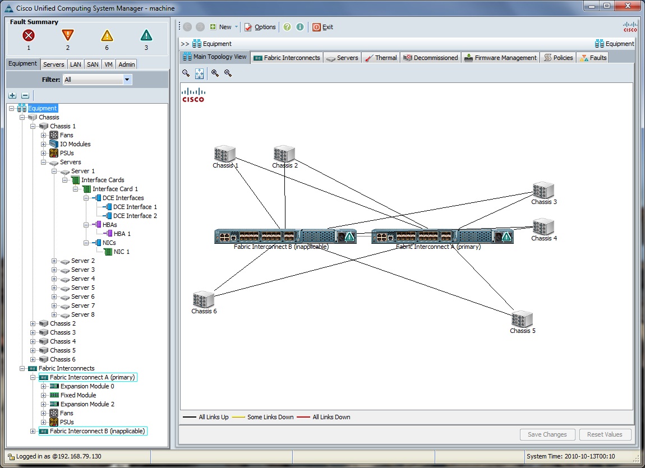This screenshot has height=468, width=645.
Task: Open the New dropdown arrow
Action: [x=236, y=27]
